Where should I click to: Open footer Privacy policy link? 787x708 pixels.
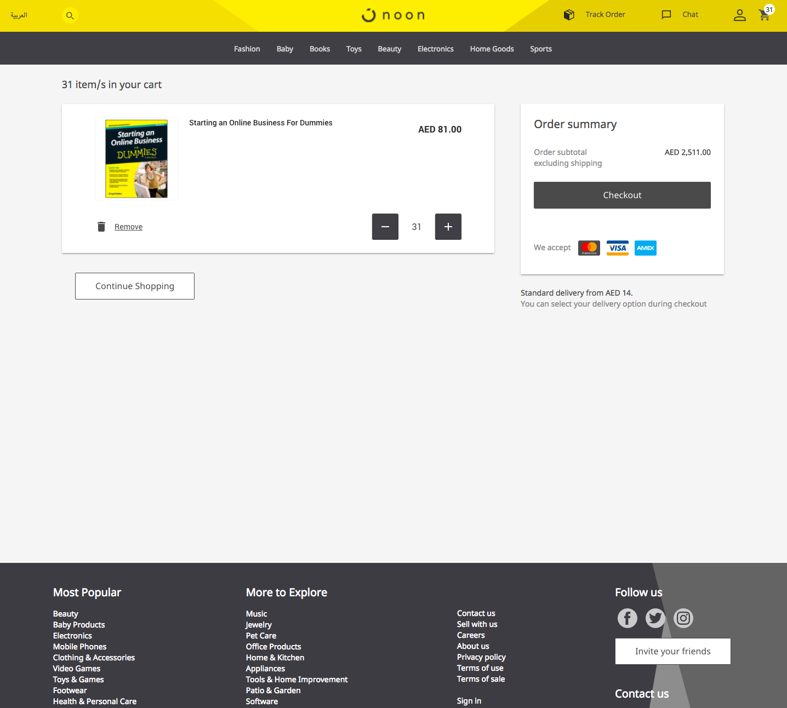(x=481, y=657)
